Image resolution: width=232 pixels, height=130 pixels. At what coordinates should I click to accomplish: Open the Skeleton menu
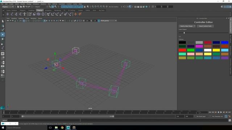[43, 4]
